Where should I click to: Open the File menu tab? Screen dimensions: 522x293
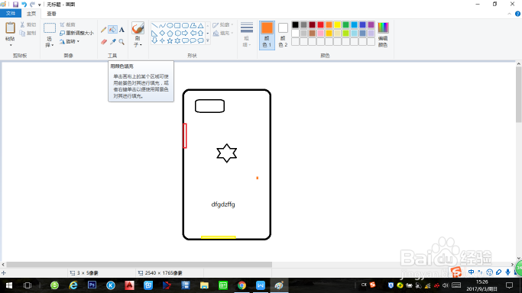click(11, 13)
